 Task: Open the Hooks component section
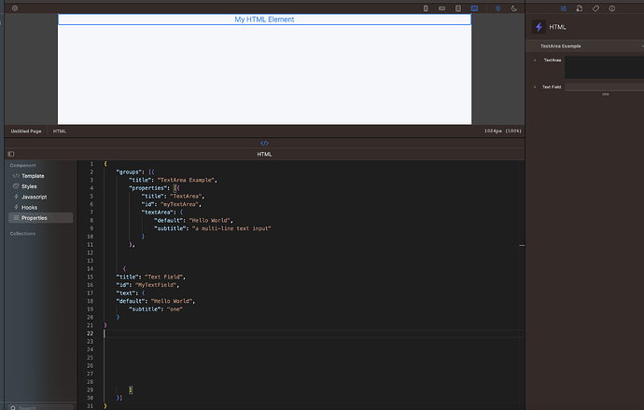[41, 208]
